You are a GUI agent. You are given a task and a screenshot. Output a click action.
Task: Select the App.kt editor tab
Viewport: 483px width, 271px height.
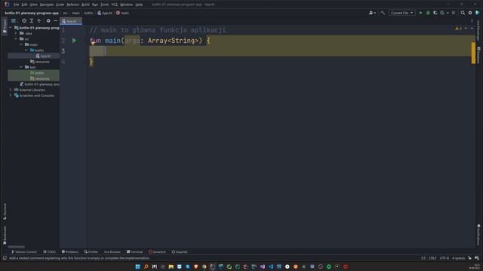coord(71,21)
